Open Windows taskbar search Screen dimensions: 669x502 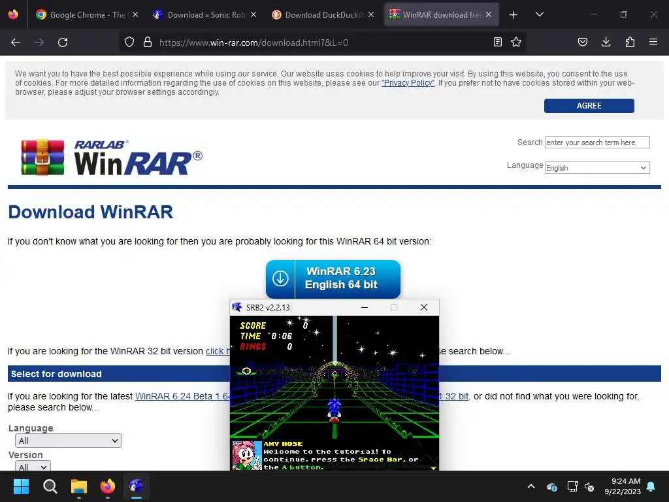click(50, 486)
